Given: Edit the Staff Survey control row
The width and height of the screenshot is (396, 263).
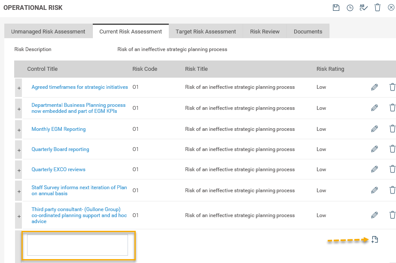Looking at the screenshot, I should tap(375, 190).
